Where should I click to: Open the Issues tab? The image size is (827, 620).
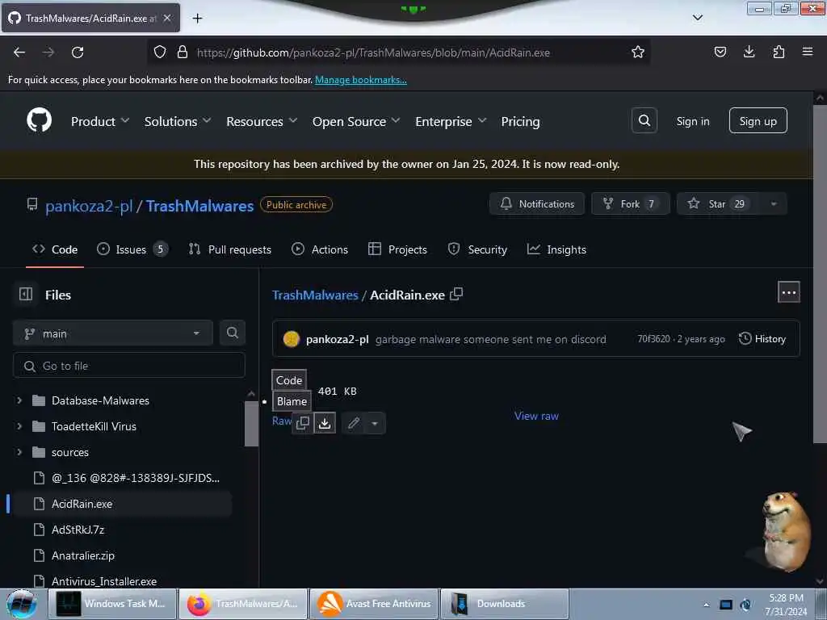(x=132, y=249)
